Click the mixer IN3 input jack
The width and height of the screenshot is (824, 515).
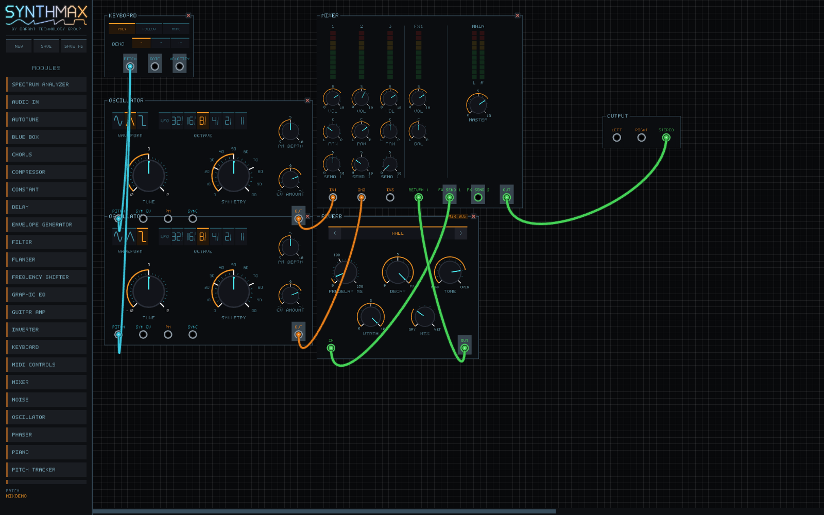(390, 197)
